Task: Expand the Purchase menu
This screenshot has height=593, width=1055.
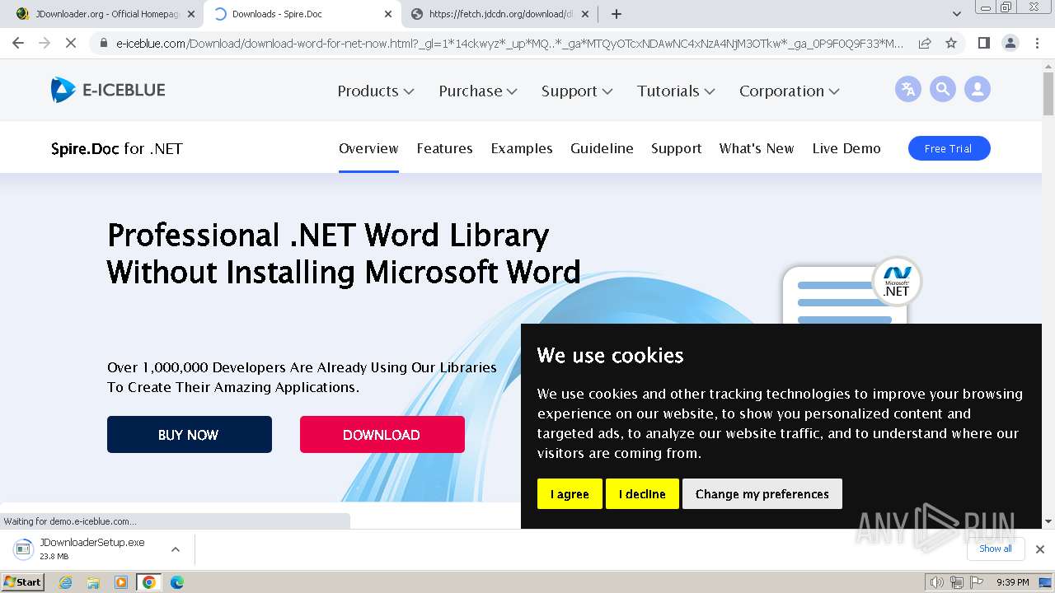Action: [x=478, y=91]
